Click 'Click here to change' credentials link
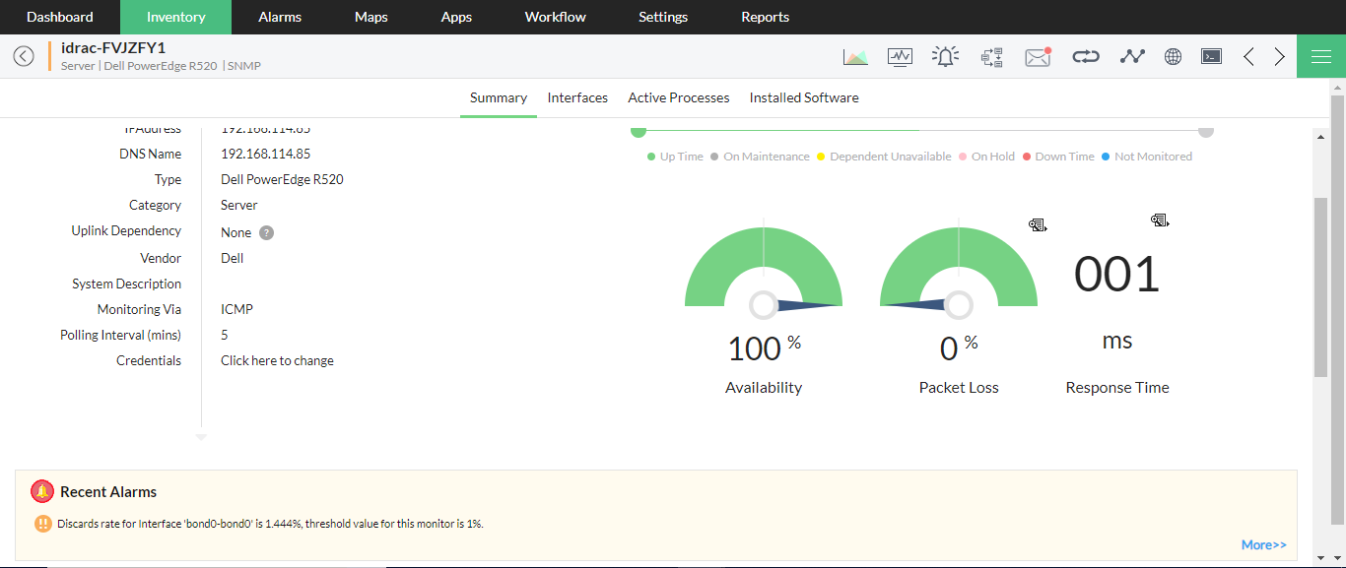1346x568 pixels. coord(277,360)
